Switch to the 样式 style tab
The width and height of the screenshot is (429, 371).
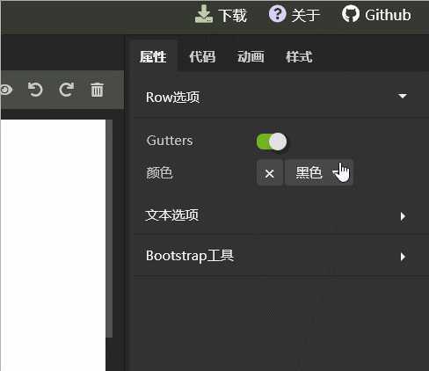click(x=299, y=56)
